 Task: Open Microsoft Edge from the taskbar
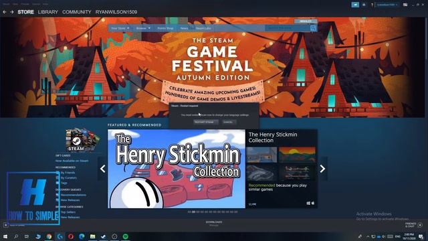(82, 236)
